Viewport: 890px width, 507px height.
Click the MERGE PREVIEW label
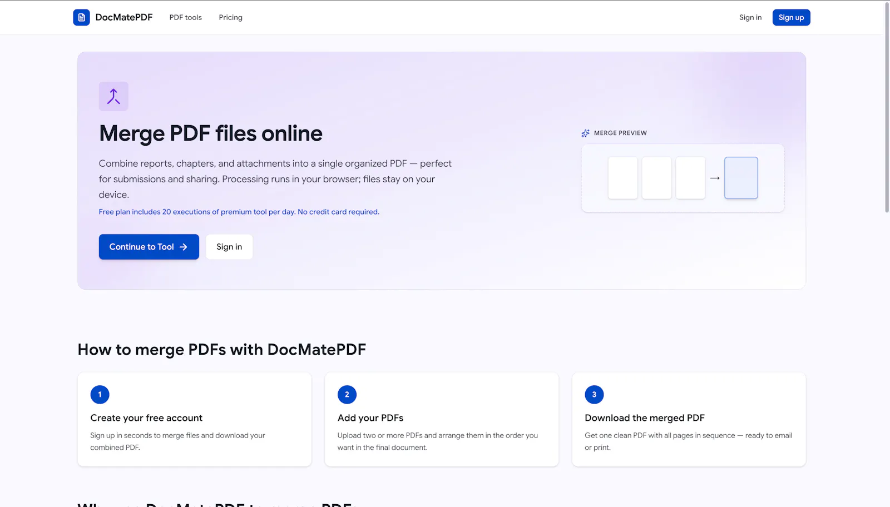click(x=620, y=133)
